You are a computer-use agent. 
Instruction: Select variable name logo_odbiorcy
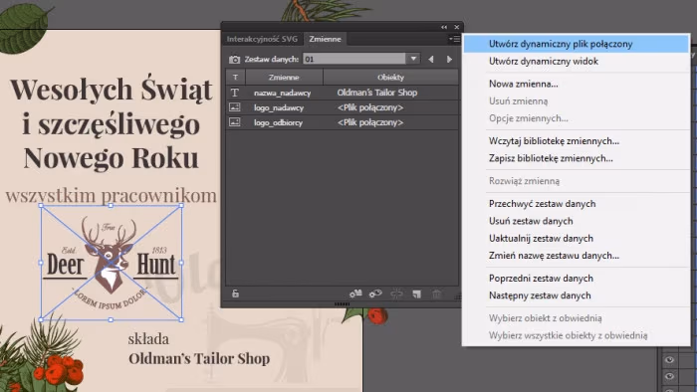(x=278, y=122)
